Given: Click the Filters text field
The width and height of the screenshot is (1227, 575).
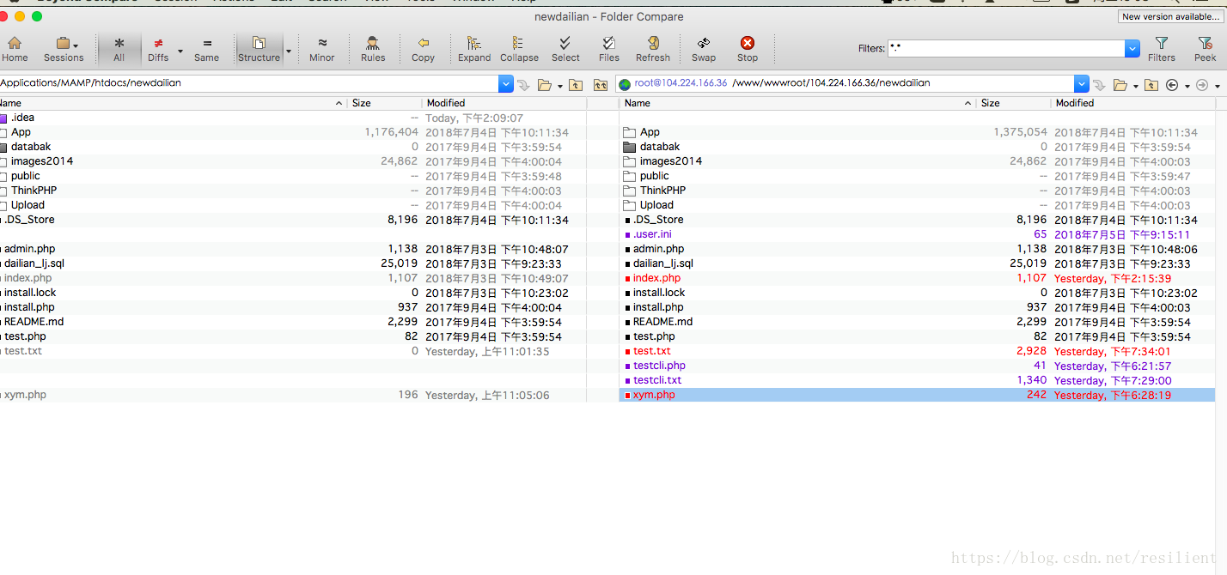Looking at the screenshot, I should [x=1006, y=49].
